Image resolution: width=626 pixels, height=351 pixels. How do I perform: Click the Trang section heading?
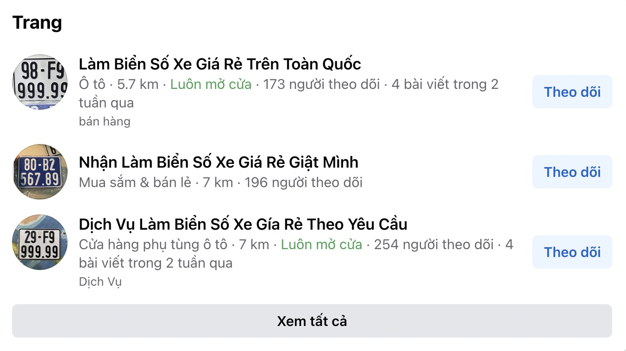tap(37, 22)
